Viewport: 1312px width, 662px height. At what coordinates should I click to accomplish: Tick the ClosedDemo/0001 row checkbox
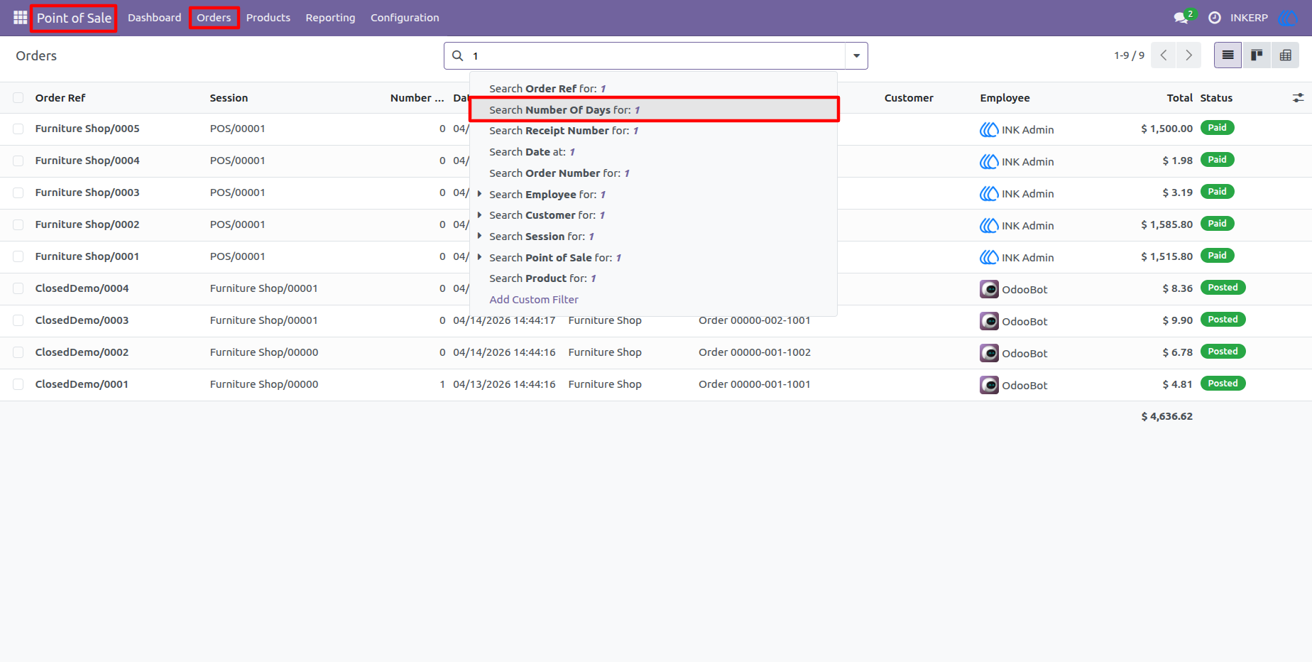[x=18, y=384]
